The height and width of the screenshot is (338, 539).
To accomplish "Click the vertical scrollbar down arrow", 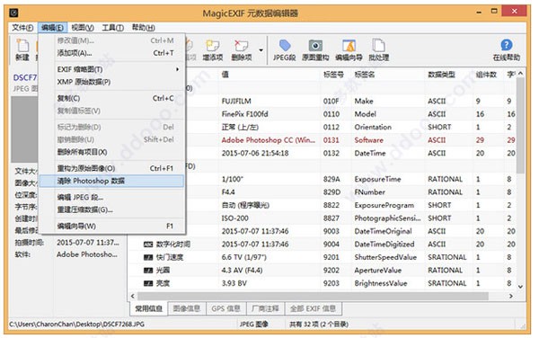I will click(520, 287).
